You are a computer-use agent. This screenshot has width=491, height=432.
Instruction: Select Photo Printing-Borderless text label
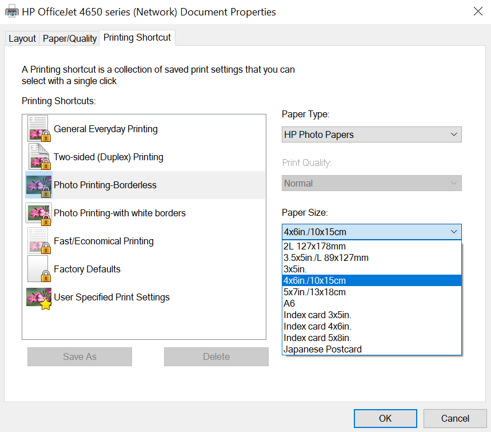105,185
